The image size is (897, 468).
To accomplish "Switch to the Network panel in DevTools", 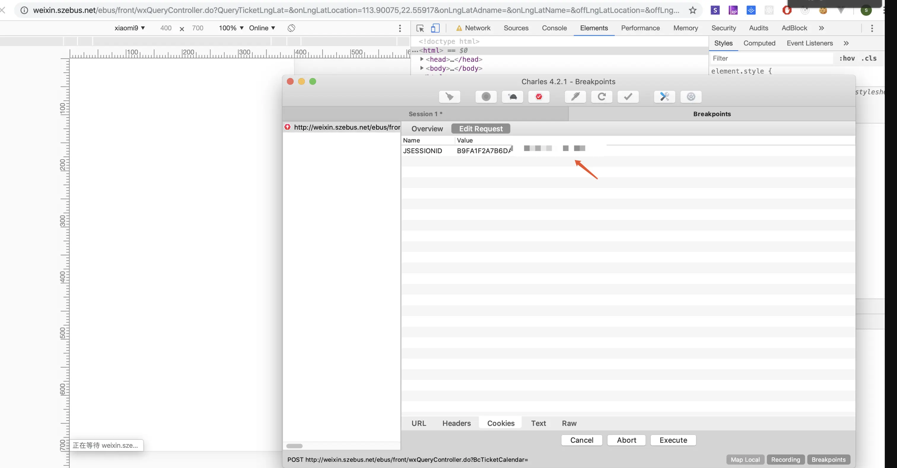I will tap(473, 28).
